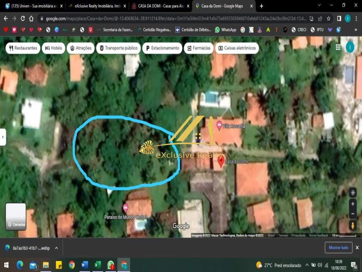The height and width of the screenshot is (272, 362).
Task: Select the Estacionamento chip
Action: point(162,48)
